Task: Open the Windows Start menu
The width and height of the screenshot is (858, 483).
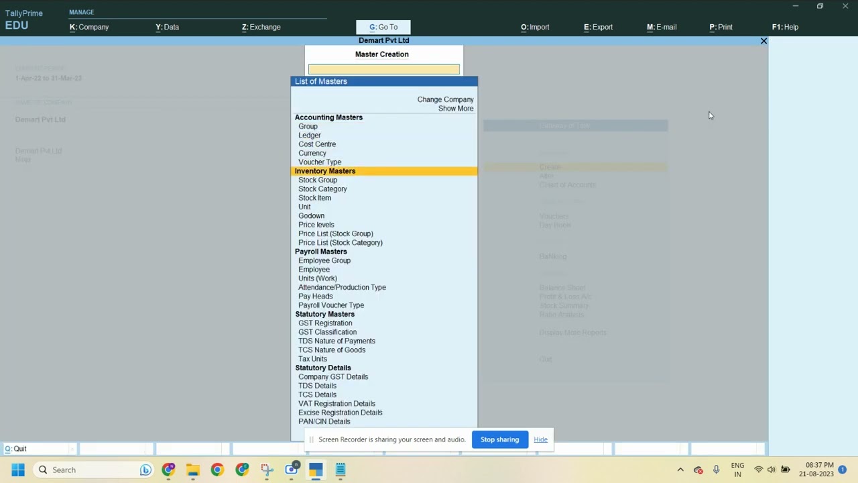Action: [18, 470]
